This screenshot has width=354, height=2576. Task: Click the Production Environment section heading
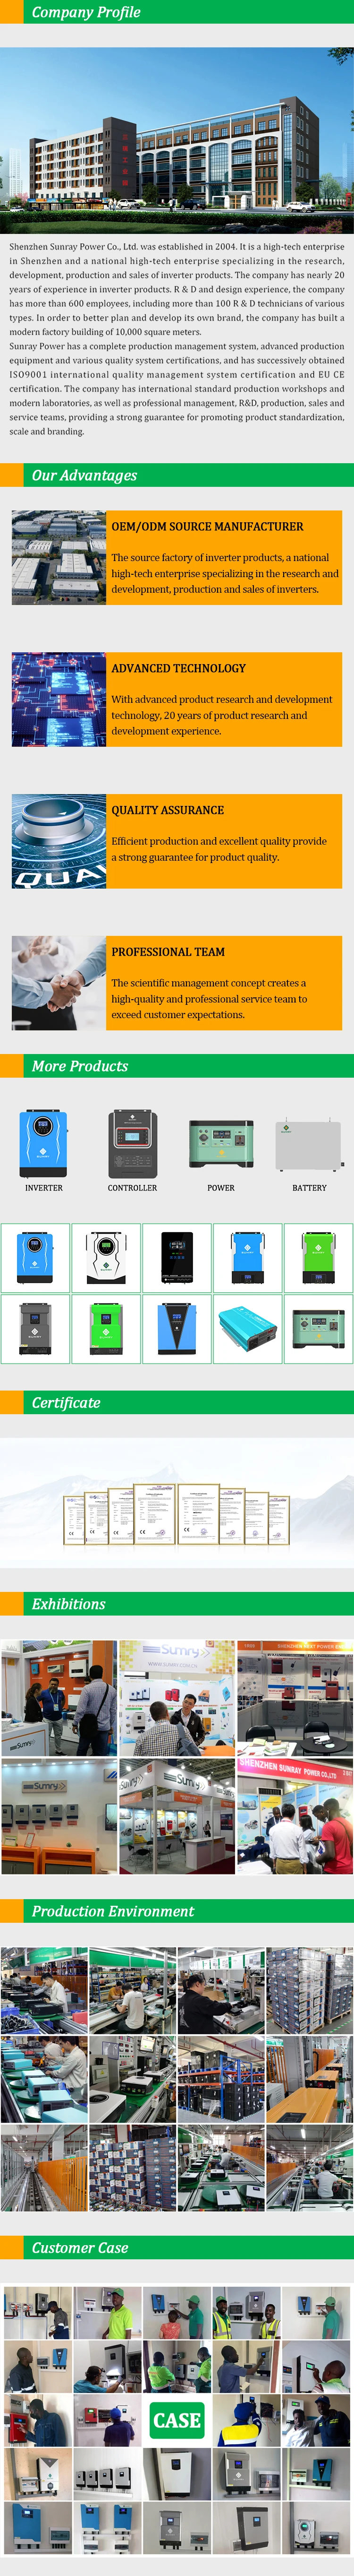click(113, 1911)
